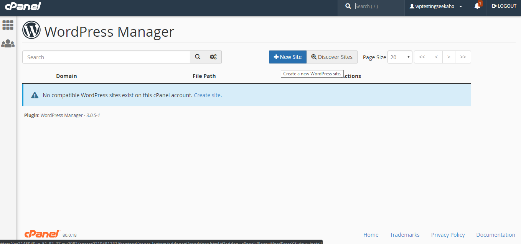Open the Privacy Policy footer link
521x244 pixels.
click(448, 235)
